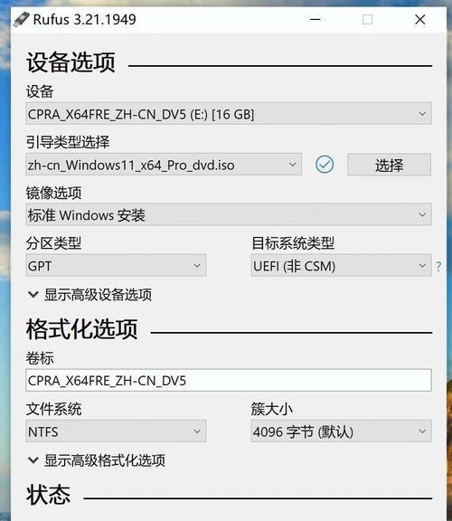This screenshot has width=452, height=521.
Task: Open the boot selection ISO dropdown
Action: [x=164, y=165]
